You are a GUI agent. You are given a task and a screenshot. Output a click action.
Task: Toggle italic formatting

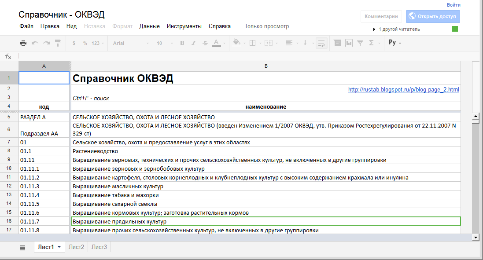(194, 43)
